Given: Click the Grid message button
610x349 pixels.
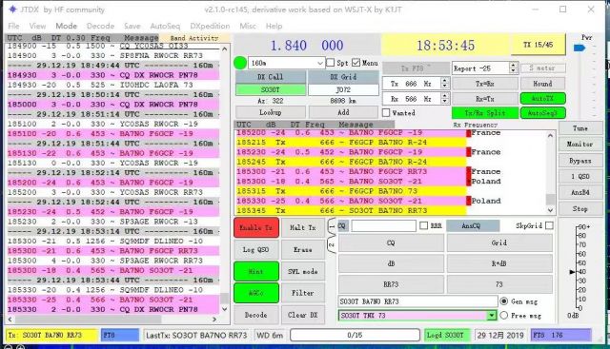Looking at the screenshot, I should [499, 242].
